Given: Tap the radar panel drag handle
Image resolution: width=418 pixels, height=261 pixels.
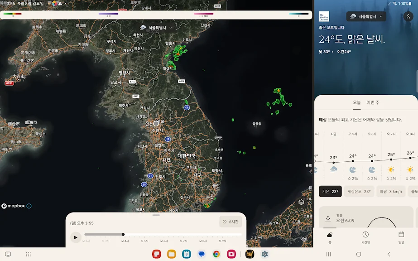Looking at the screenshot, I should [x=156, y=215].
